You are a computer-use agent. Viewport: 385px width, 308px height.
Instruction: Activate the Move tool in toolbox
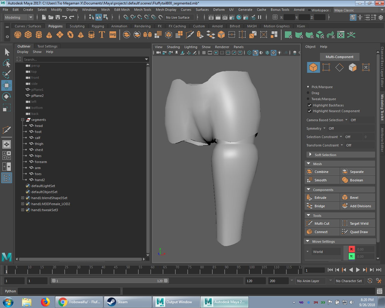click(7, 85)
